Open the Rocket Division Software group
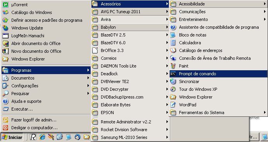268x142 pixels. tap(130, 130)
